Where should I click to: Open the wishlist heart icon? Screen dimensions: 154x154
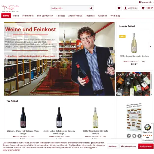(119, 8)
